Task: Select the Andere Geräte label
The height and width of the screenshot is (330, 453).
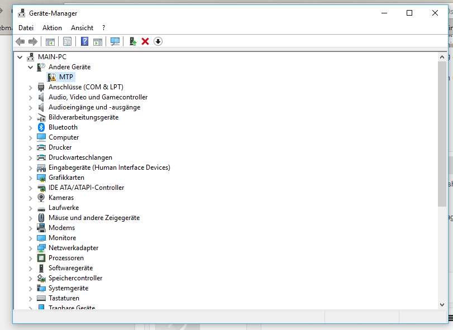Action: click(x=70, y=67)
